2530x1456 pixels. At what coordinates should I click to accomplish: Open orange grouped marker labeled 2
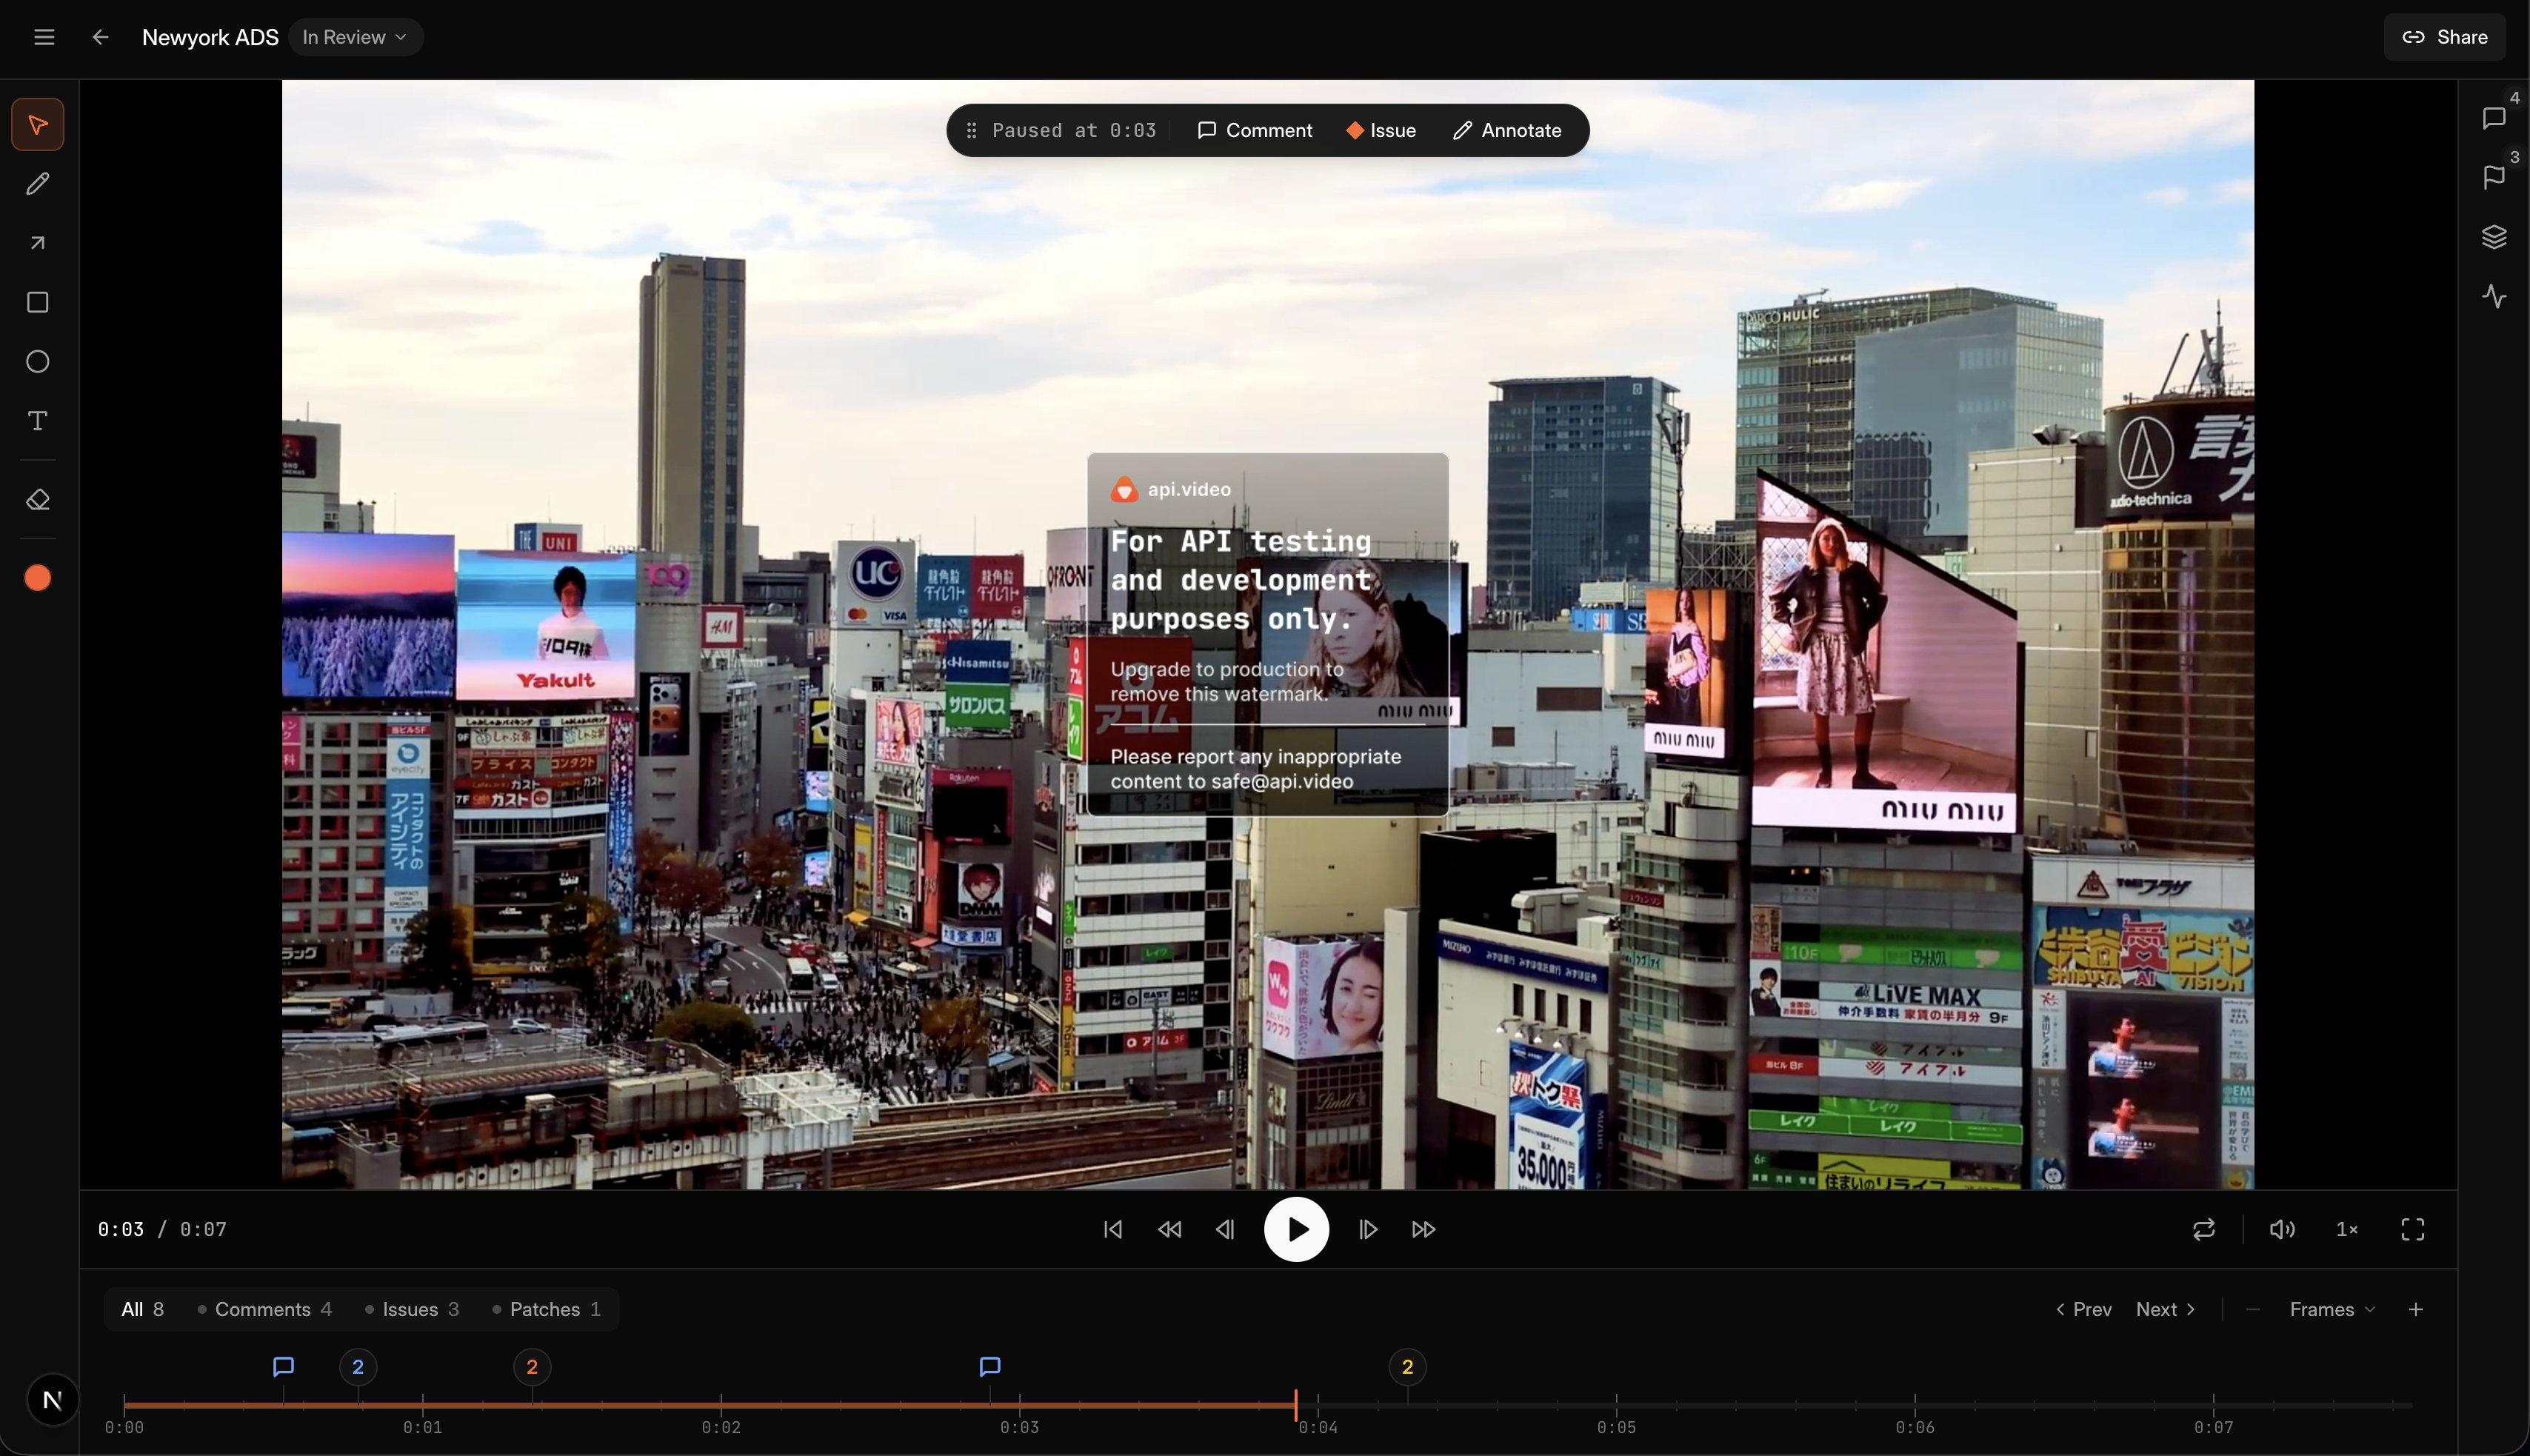532,1367
